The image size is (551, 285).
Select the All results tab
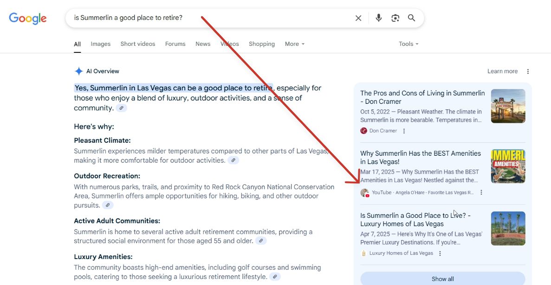pyautogui.click(x=78, y=44)
